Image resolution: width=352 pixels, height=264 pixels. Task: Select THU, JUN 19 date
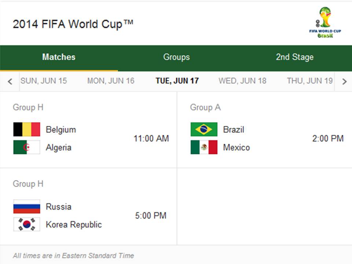(x=309, y=81)
